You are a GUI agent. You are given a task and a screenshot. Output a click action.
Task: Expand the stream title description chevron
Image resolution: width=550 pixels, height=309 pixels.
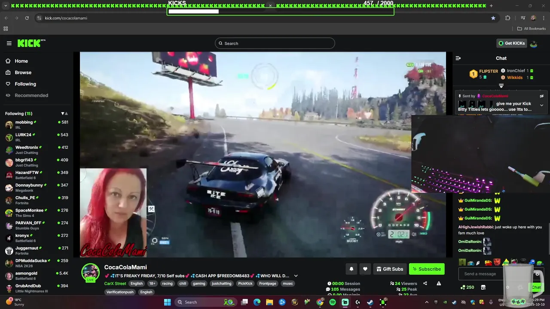tap(296, 276)
